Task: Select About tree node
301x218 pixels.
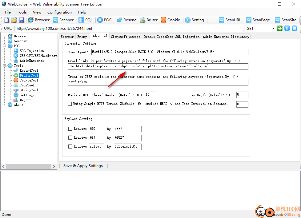Action: (18, 105)
